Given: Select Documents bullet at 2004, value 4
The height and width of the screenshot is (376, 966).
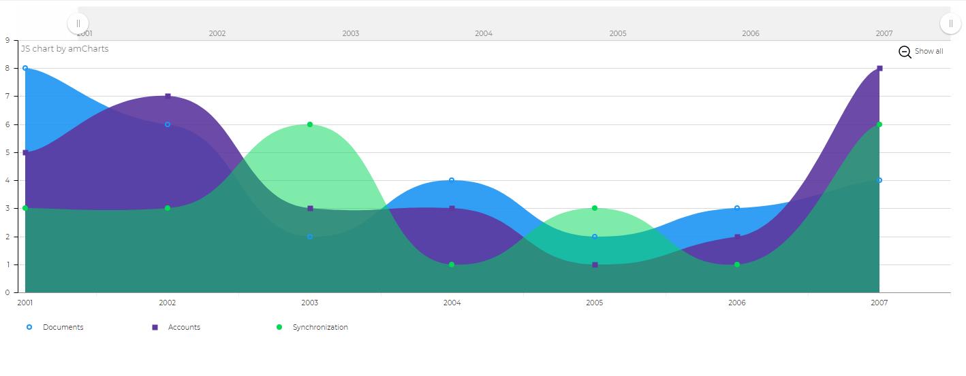Looking at the screenshot, I should pos(452,180).
